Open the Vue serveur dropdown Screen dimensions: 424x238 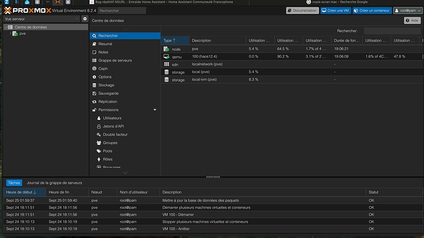pos(42,19)
